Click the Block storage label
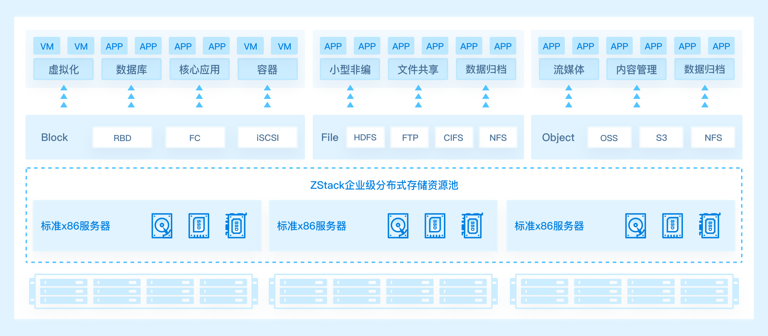The image size is (768, 336). click(54, 138)
